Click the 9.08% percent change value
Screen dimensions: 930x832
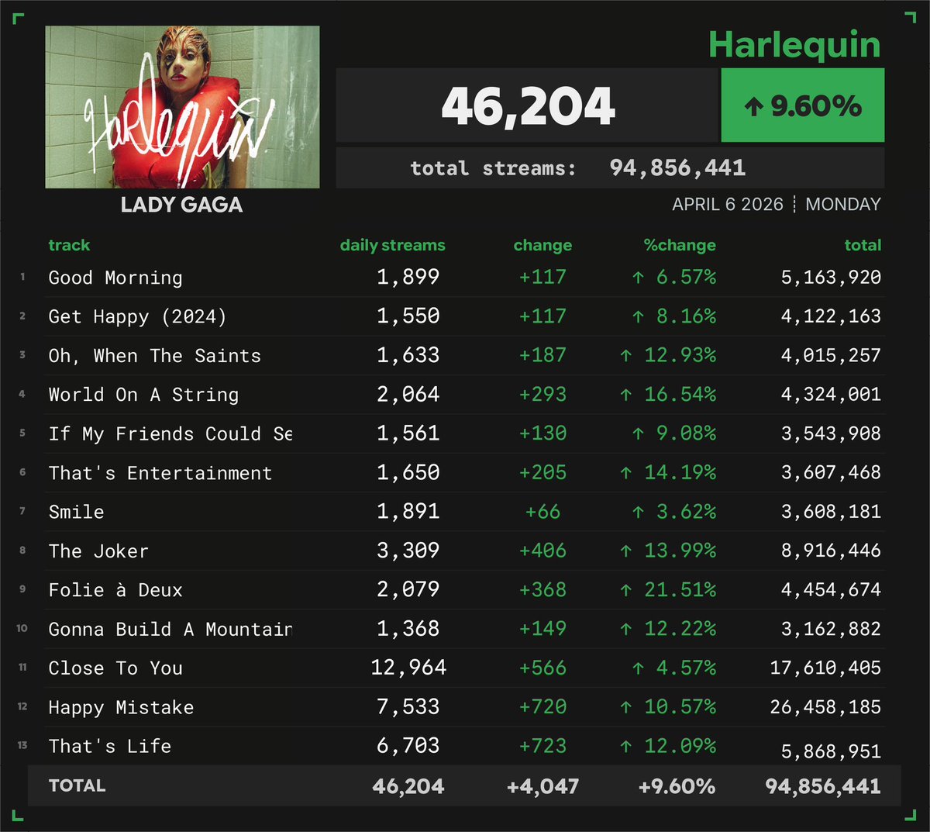coord(674,433)
